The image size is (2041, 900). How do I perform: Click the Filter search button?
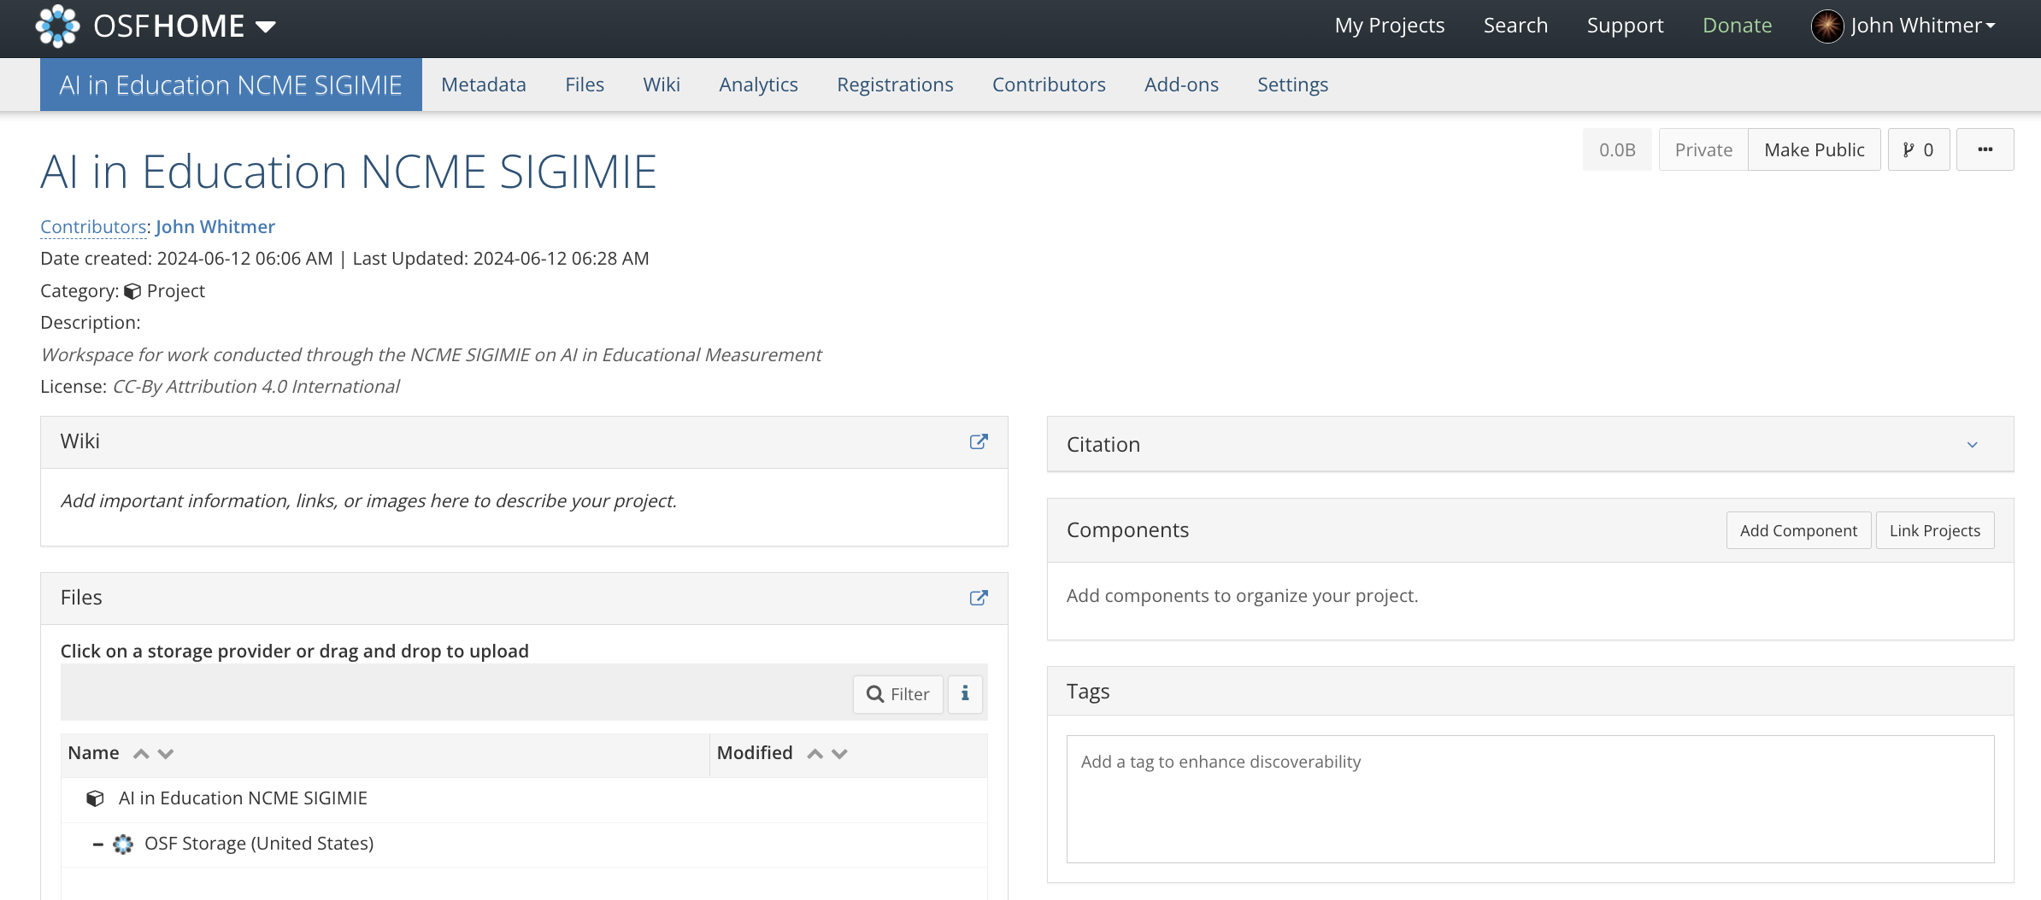click(x=897, y=693)
